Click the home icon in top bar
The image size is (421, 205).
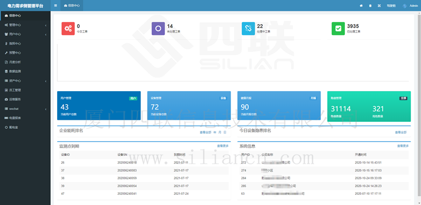click(x=361, y=5)
